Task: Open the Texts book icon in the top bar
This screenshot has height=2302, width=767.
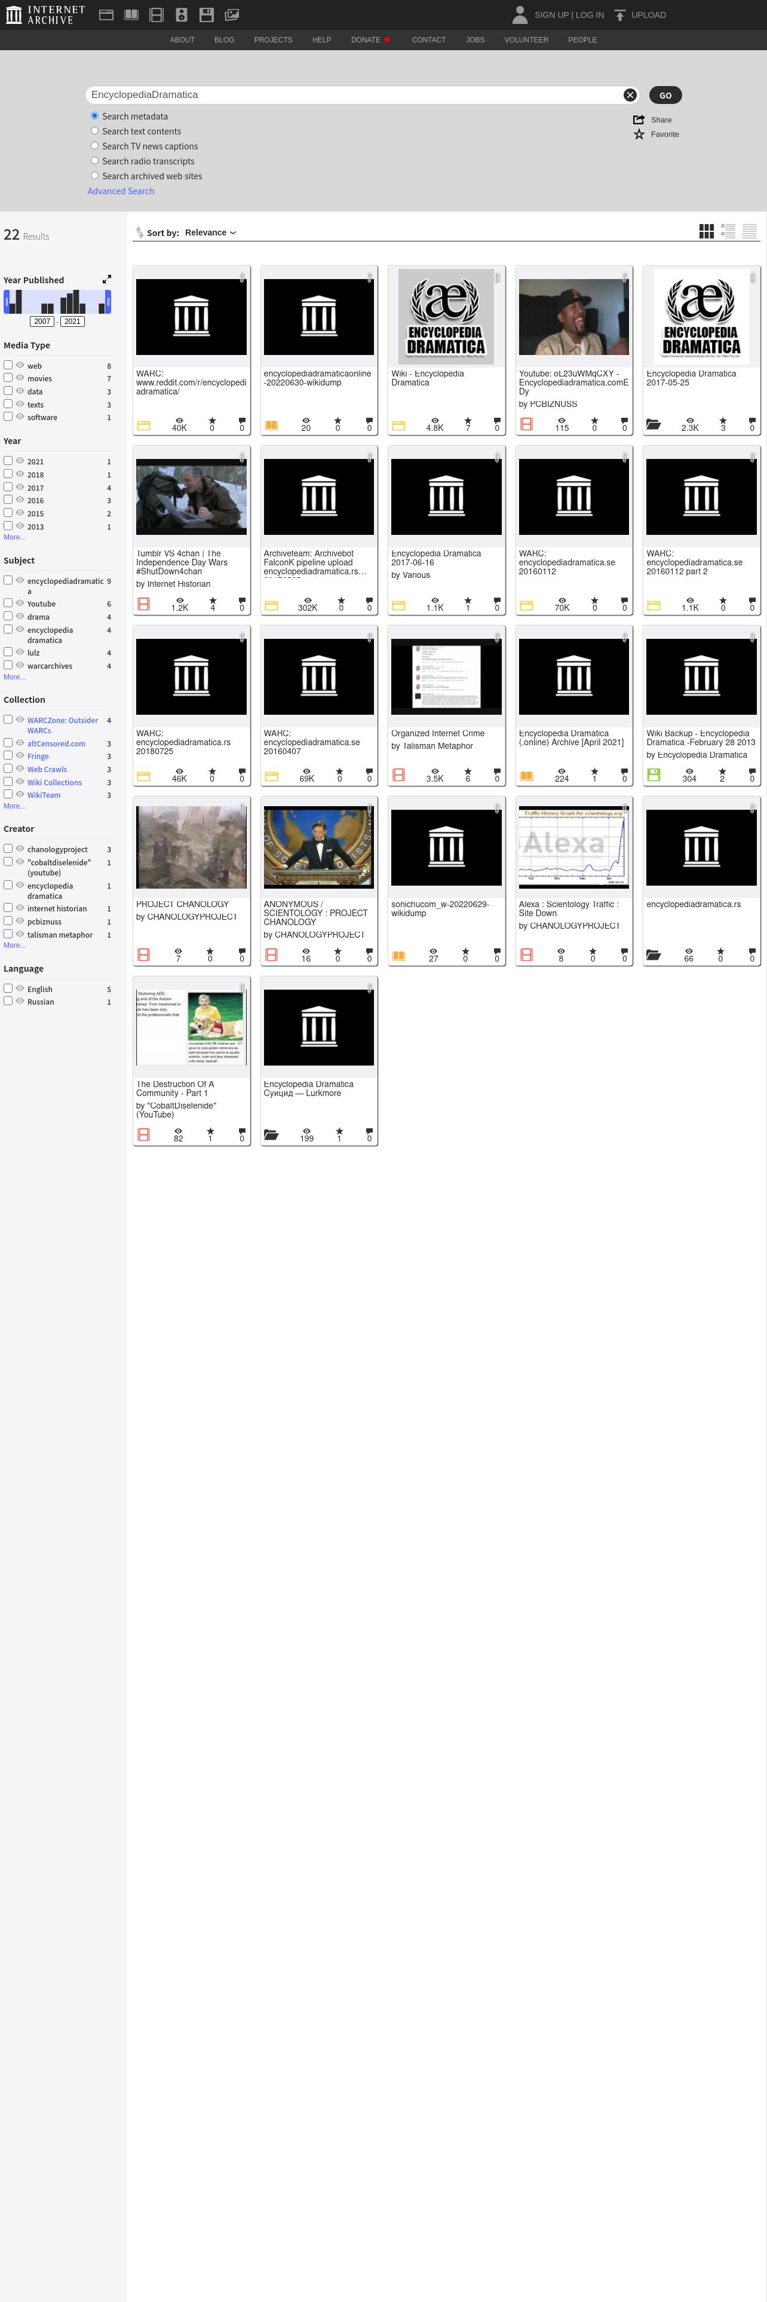Action: [x=131, y=14]
